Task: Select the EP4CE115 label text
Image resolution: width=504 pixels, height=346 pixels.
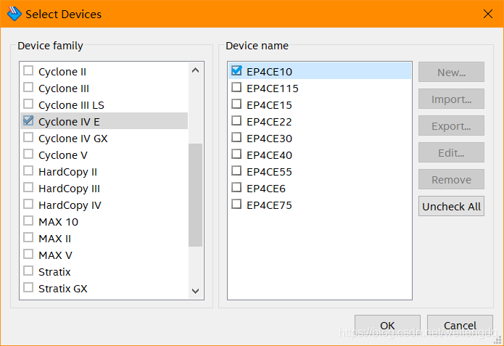Action: (273, 88)
